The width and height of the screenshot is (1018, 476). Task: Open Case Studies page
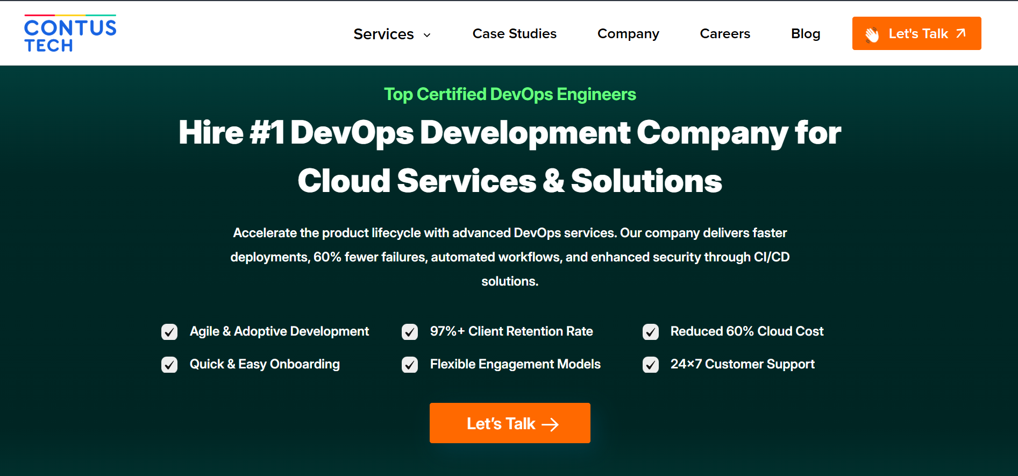tap(514, 33)
